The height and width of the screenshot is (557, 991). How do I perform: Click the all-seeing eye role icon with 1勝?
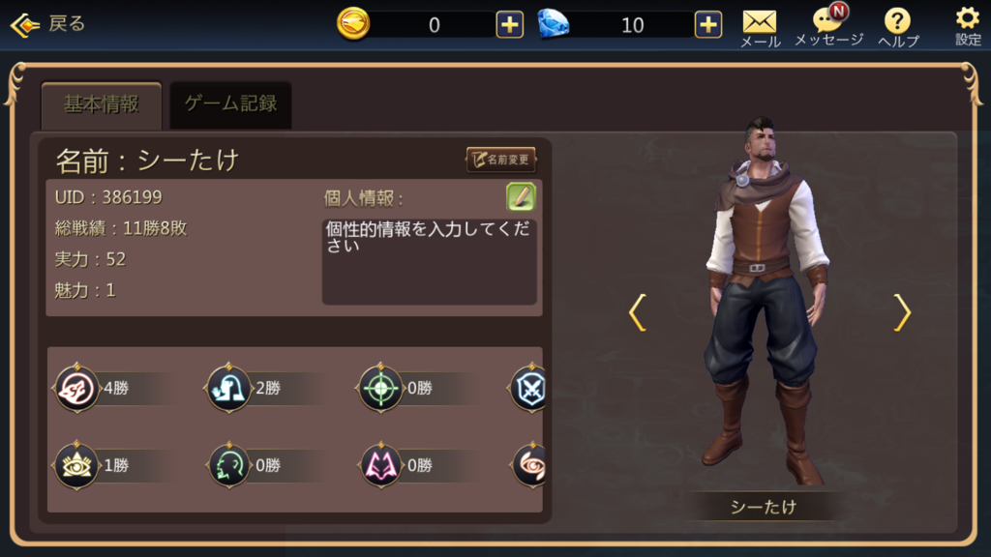77,465
